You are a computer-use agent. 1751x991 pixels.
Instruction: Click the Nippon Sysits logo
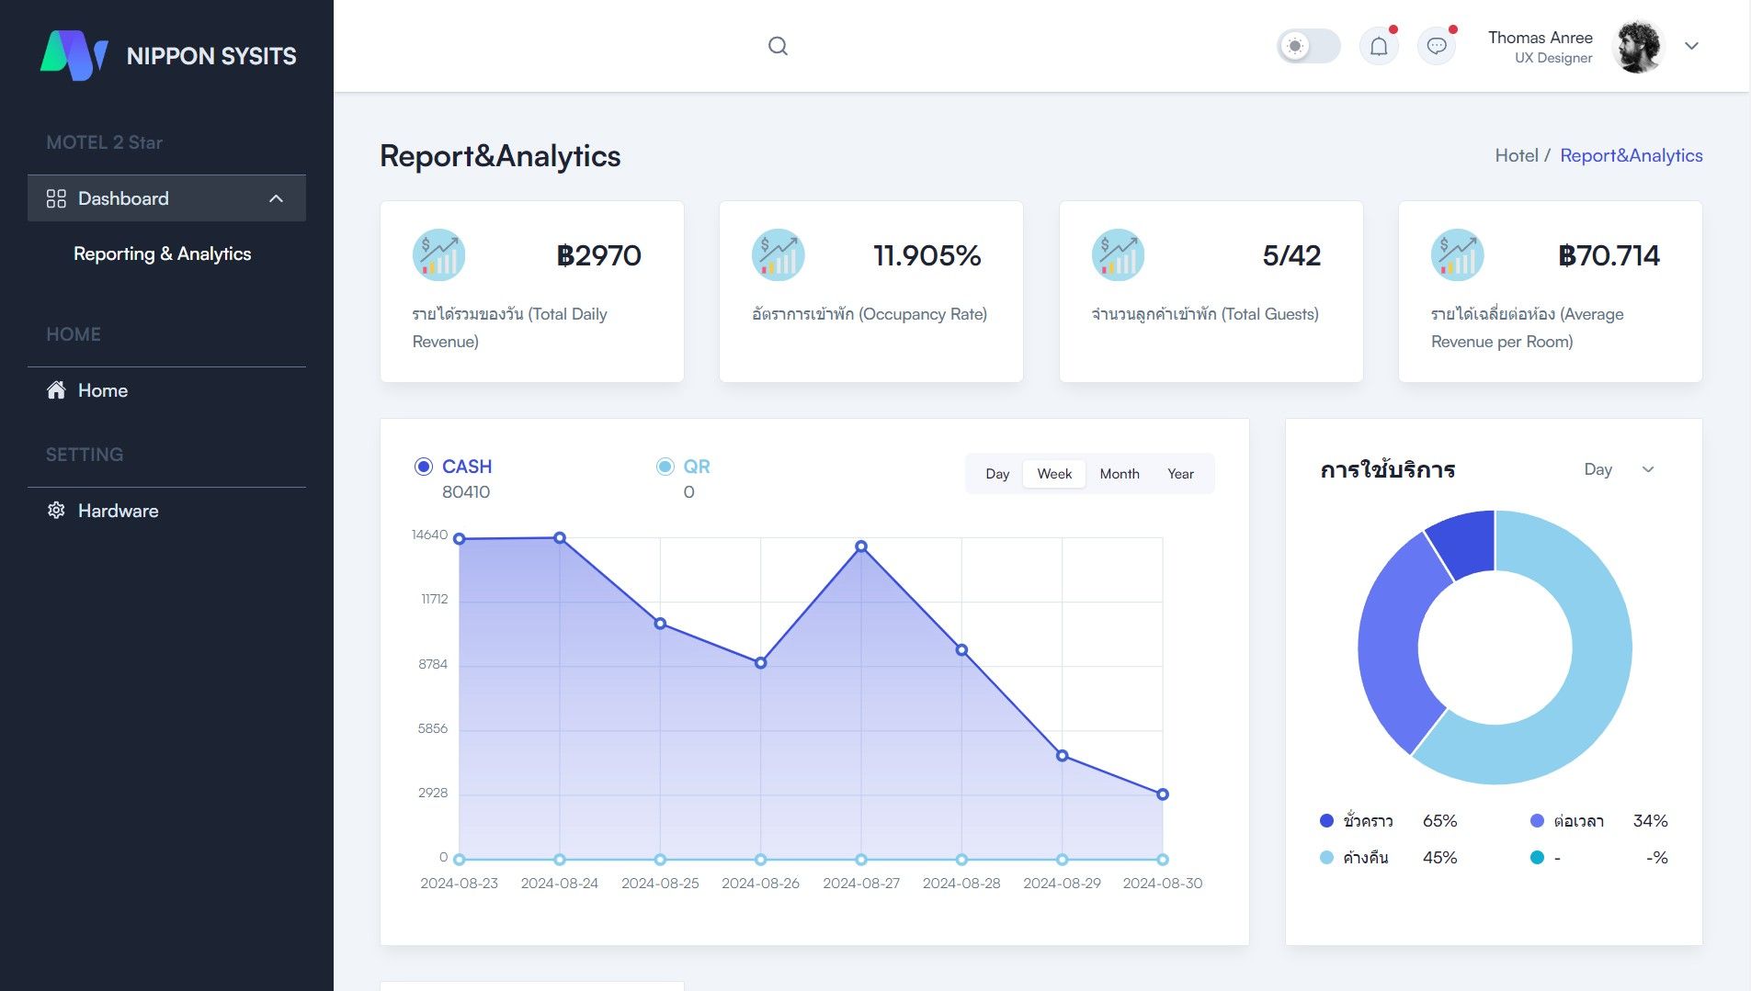tap(74, 55)
